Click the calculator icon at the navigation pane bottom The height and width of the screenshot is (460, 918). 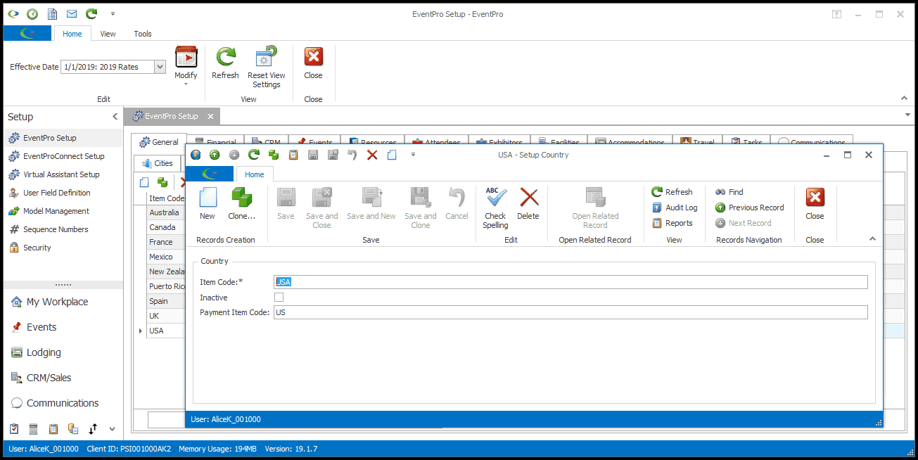tap(33, 428)
